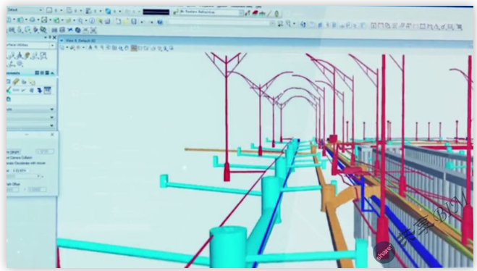
Task: Click the yellow open-folder icon in toolbar
Action: pos(126,21)
